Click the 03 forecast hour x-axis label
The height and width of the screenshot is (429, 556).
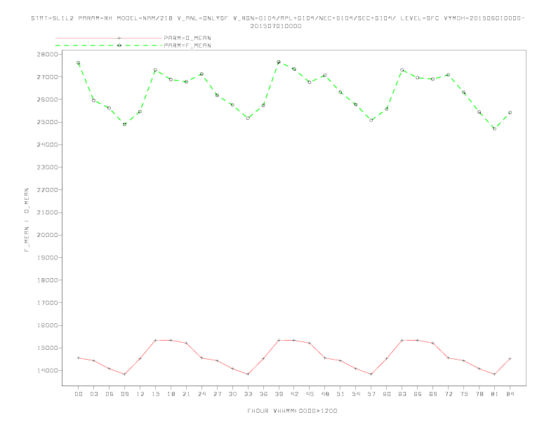(93, 394)
